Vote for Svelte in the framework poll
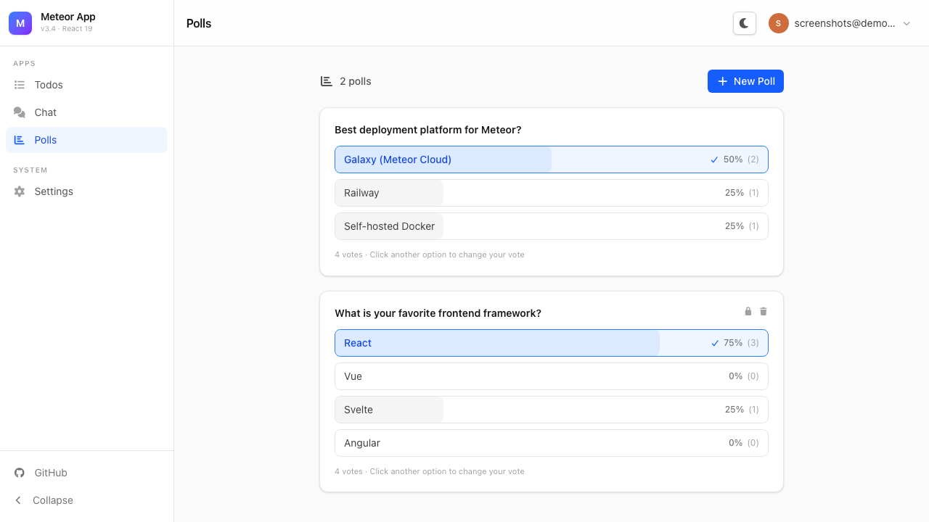This screenshot has width=929, height=522. (551, 410)
